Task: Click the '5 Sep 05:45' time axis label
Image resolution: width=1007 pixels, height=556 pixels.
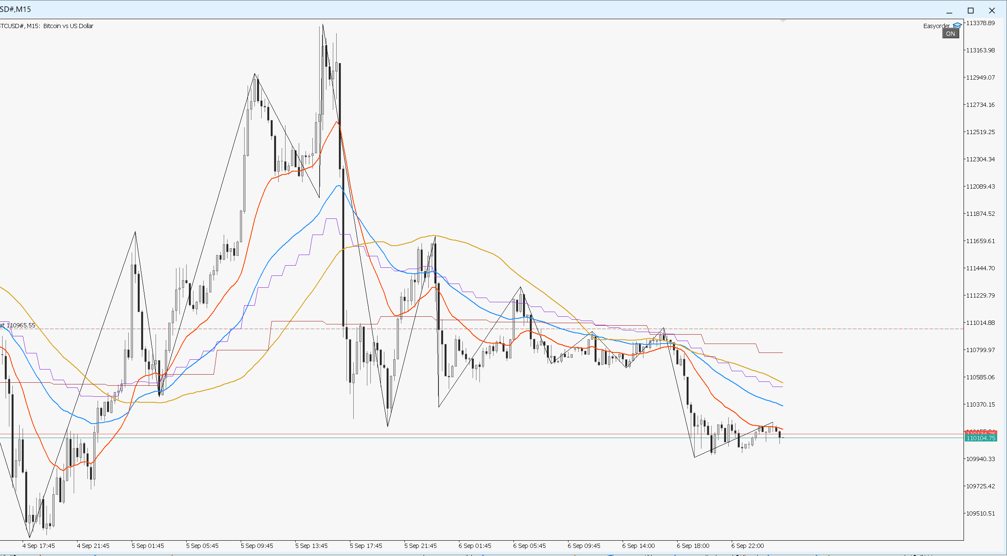Action: [202, 546]
